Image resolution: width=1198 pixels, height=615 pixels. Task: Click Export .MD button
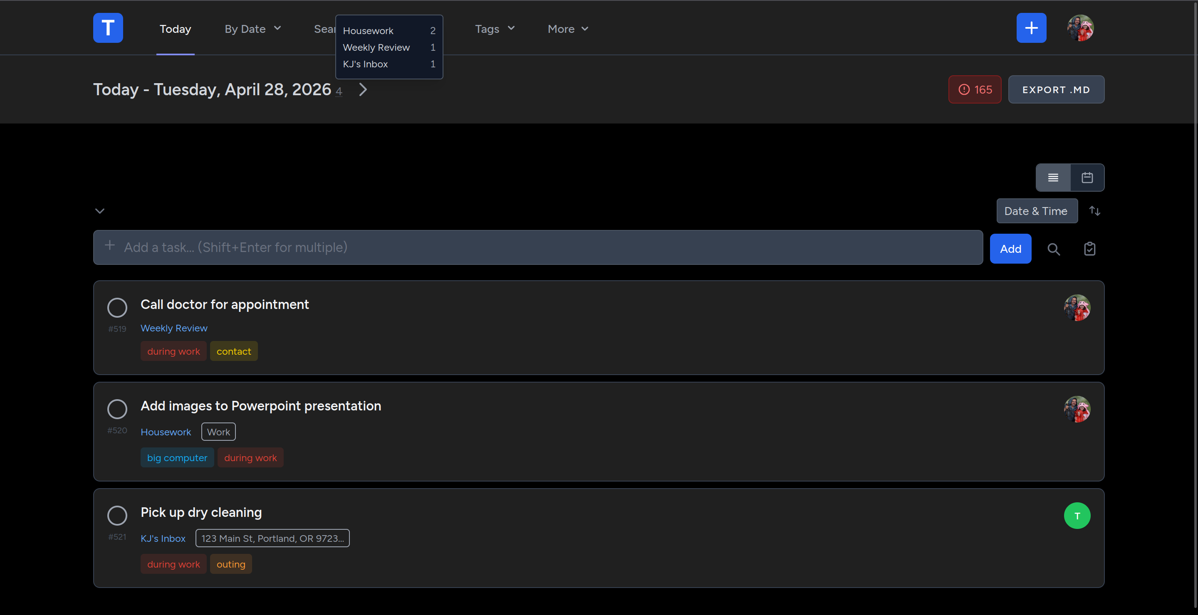coord(1056,89)
